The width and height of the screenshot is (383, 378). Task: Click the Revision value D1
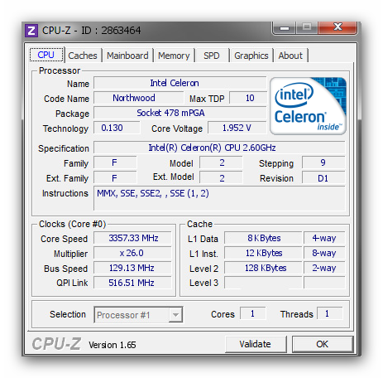(x=323, y=177)
